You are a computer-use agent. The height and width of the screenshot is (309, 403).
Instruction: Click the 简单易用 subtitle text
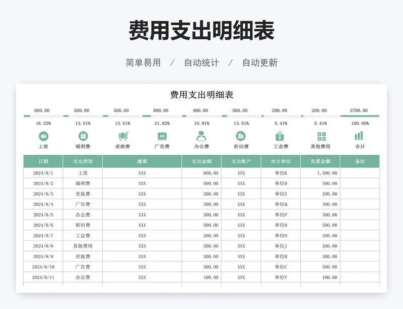143,63
